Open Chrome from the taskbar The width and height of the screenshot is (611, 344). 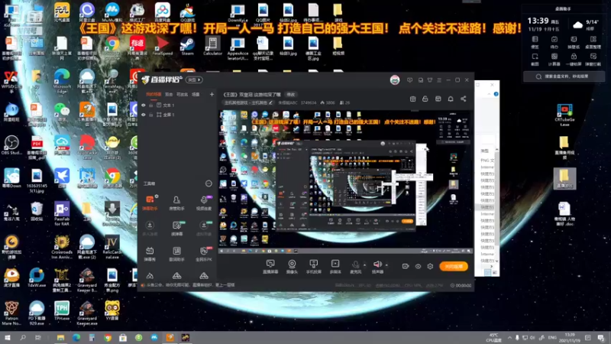[x=108, y=338]
